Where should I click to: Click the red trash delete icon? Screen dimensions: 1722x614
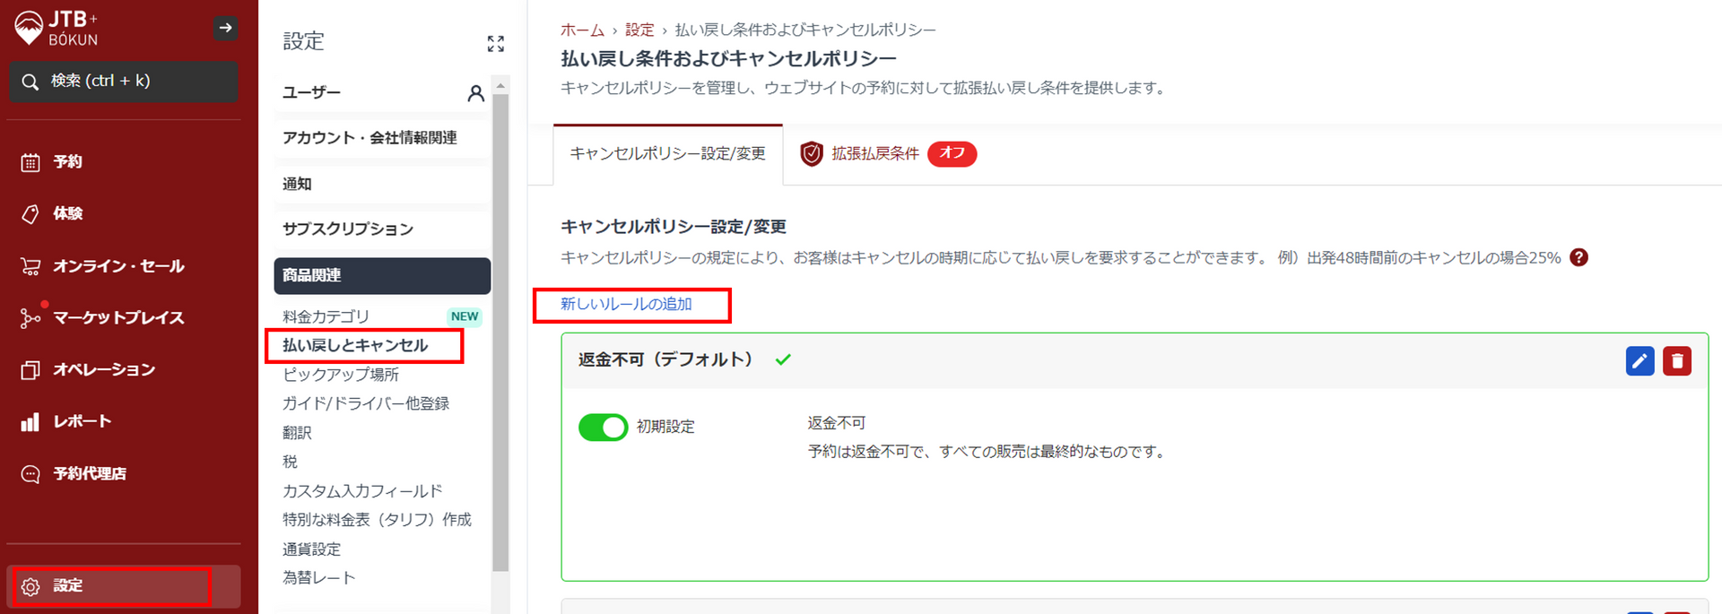click(x=1676, y=361)
